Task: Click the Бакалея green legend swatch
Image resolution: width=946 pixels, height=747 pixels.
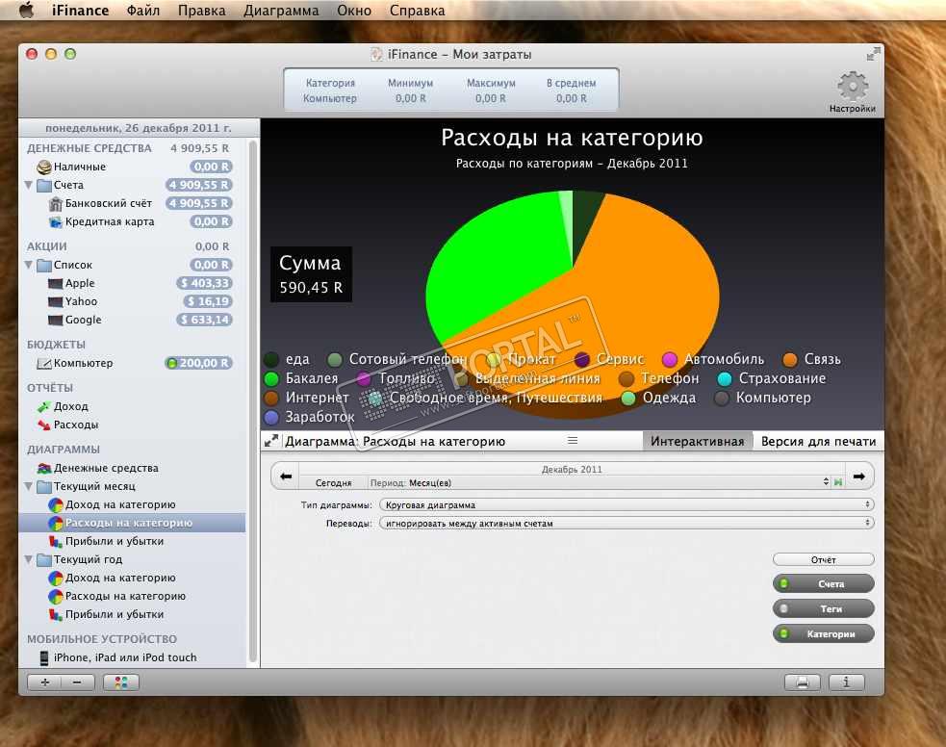Action: (x=271, y=379)
